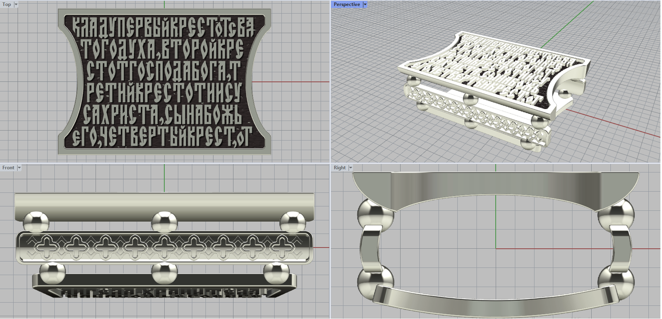Pick the upper-middle sphere in Front viewport
The width and height of the screenshot is (662, 319).
click(x=164, y=222)
